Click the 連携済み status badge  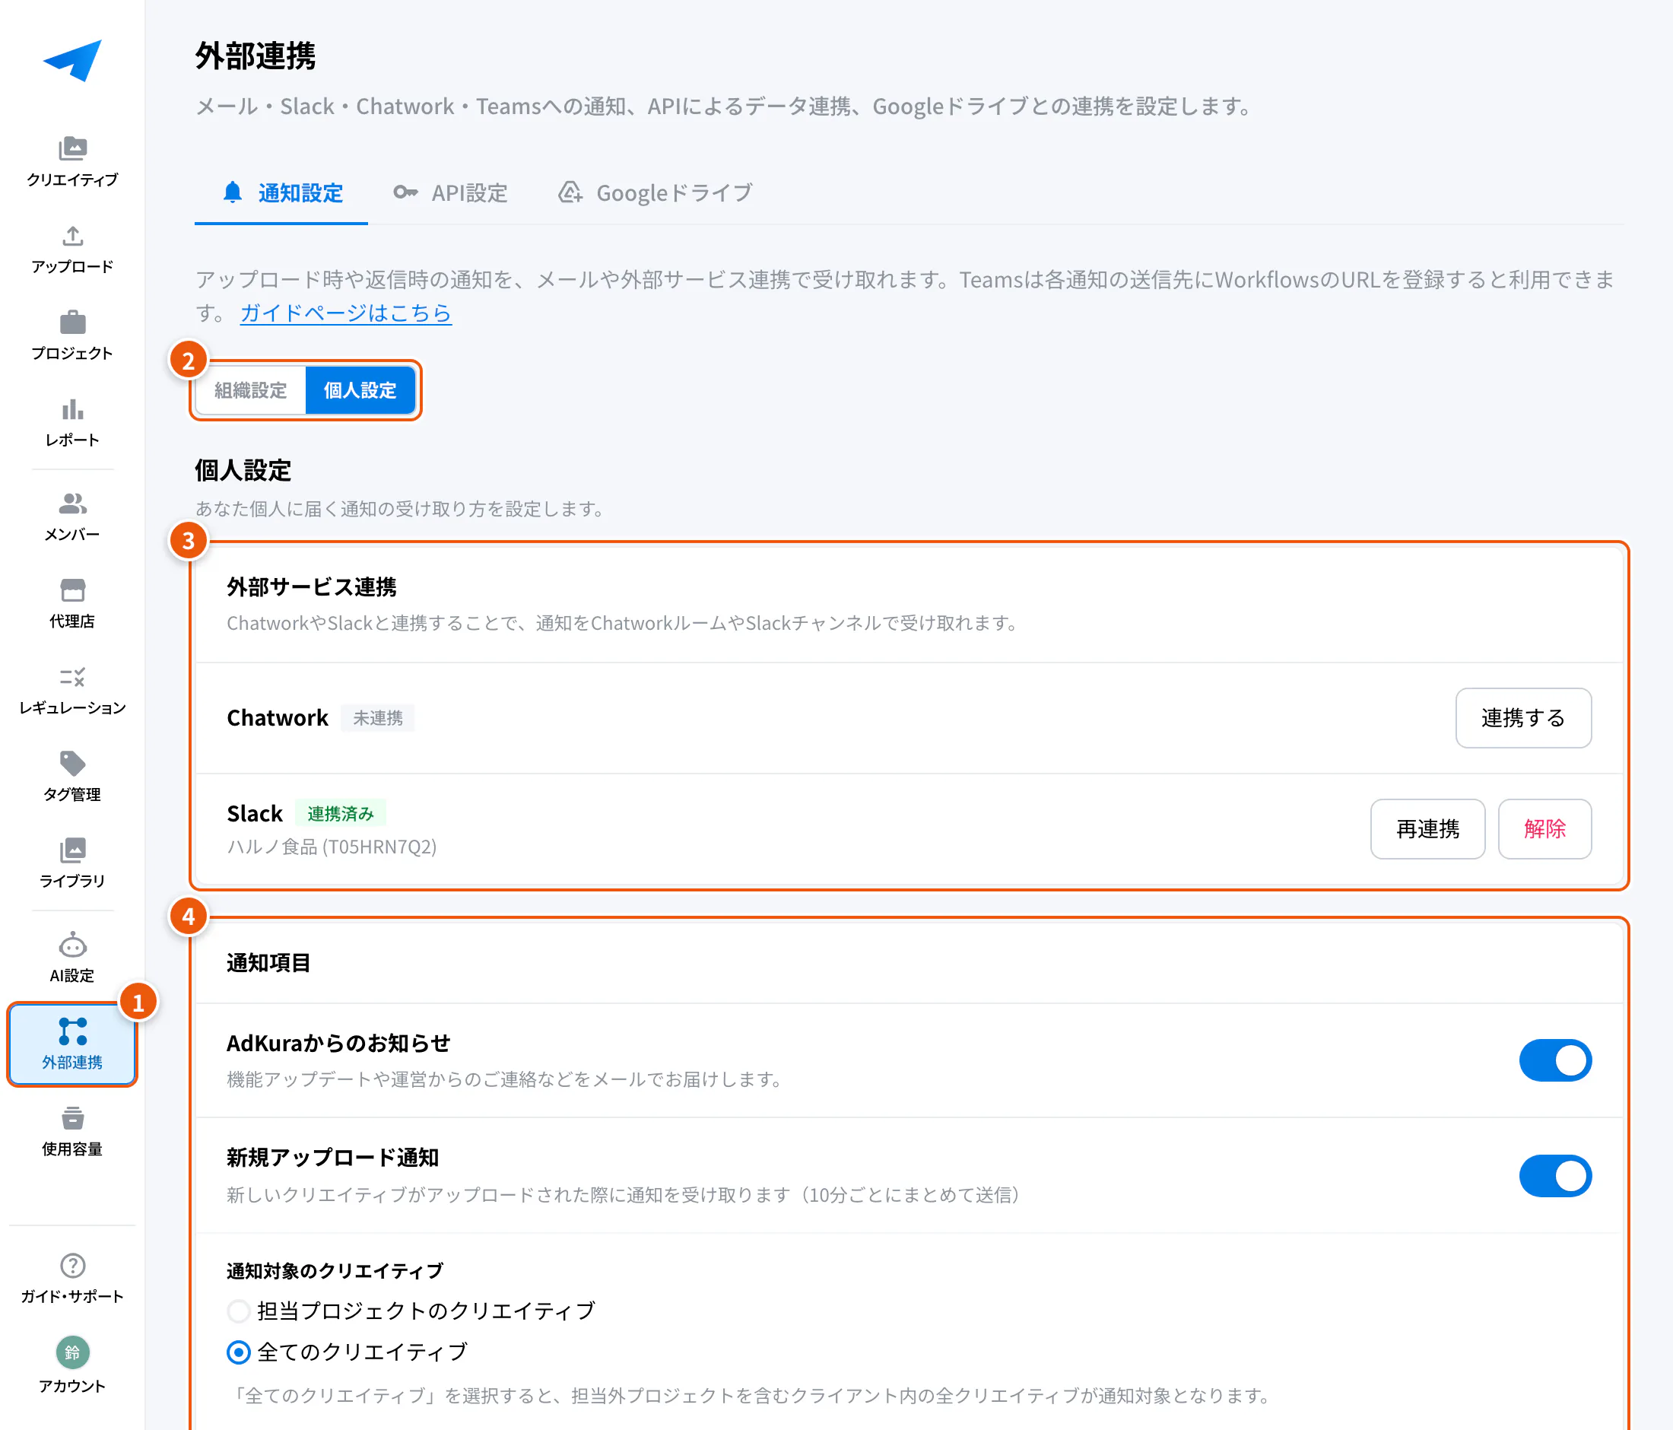click(341, 813)
